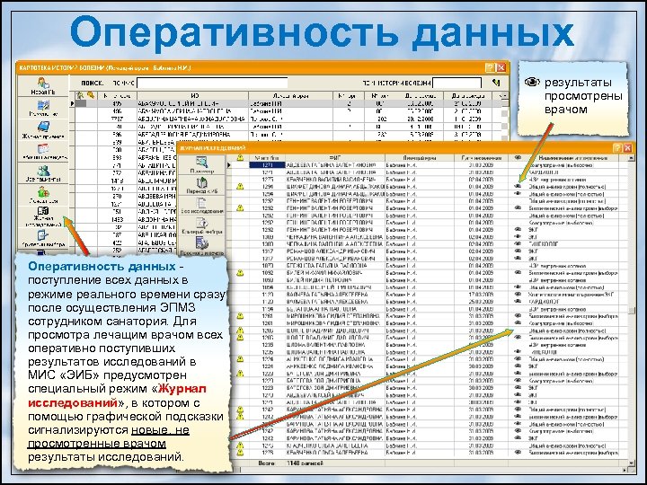Open Критерии выбора in card index sidebar
The height and width of the screenshot is (485, 647).
(43, 238)
